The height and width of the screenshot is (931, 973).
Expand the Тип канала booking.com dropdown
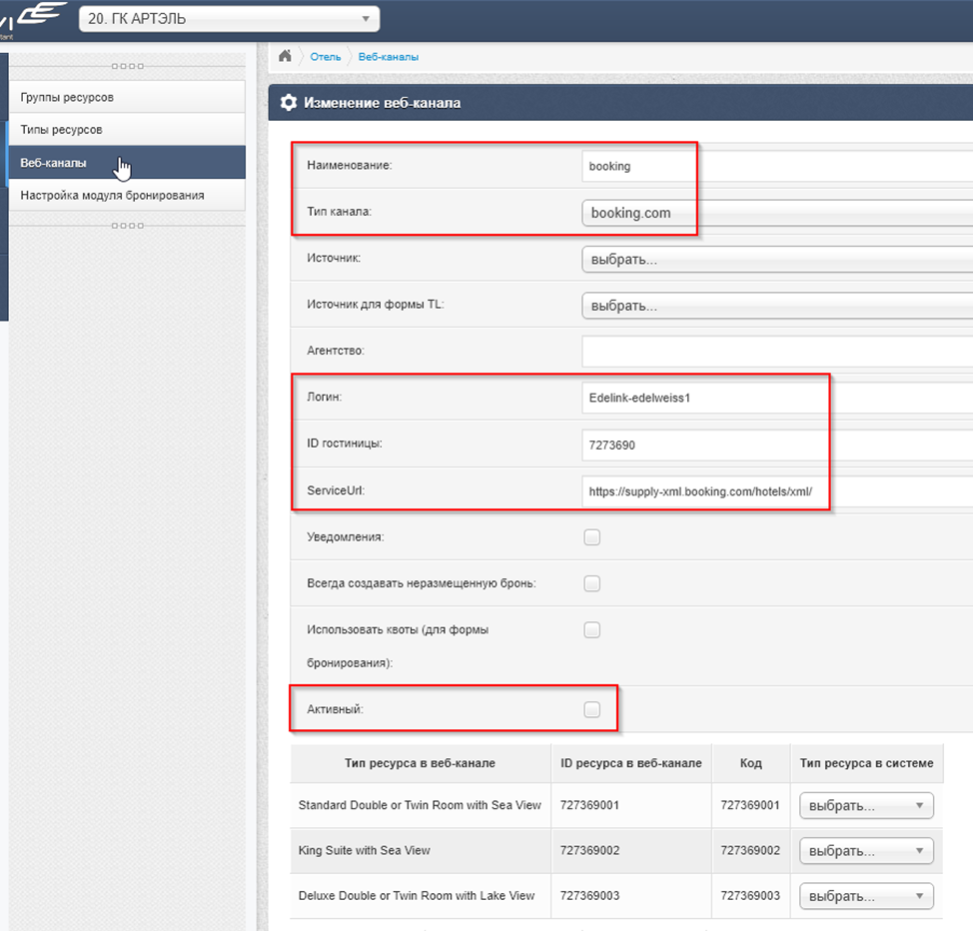[x=777, y=213]
